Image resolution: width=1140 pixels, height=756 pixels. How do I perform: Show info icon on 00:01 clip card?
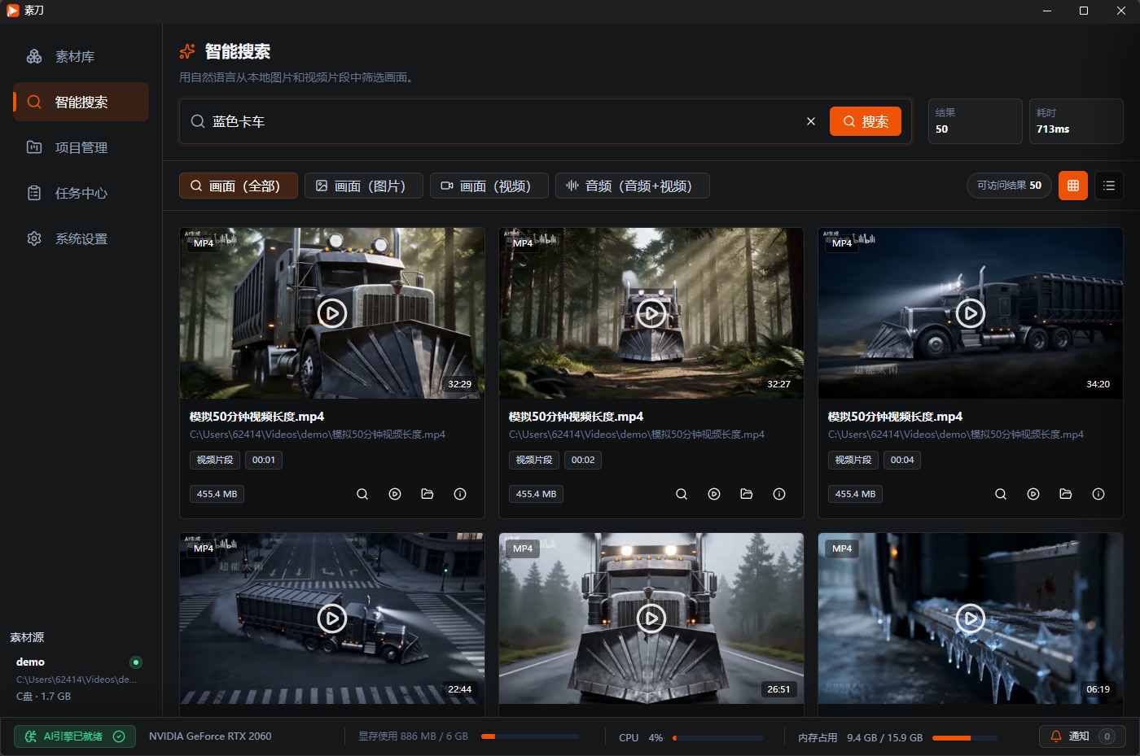click(460, 494)
